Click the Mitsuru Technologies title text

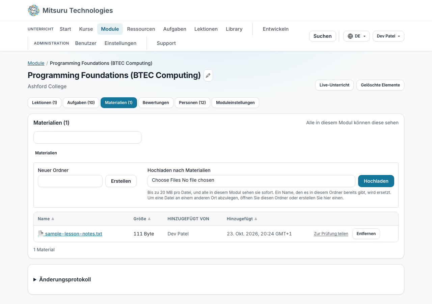click(x=78, y=10)
